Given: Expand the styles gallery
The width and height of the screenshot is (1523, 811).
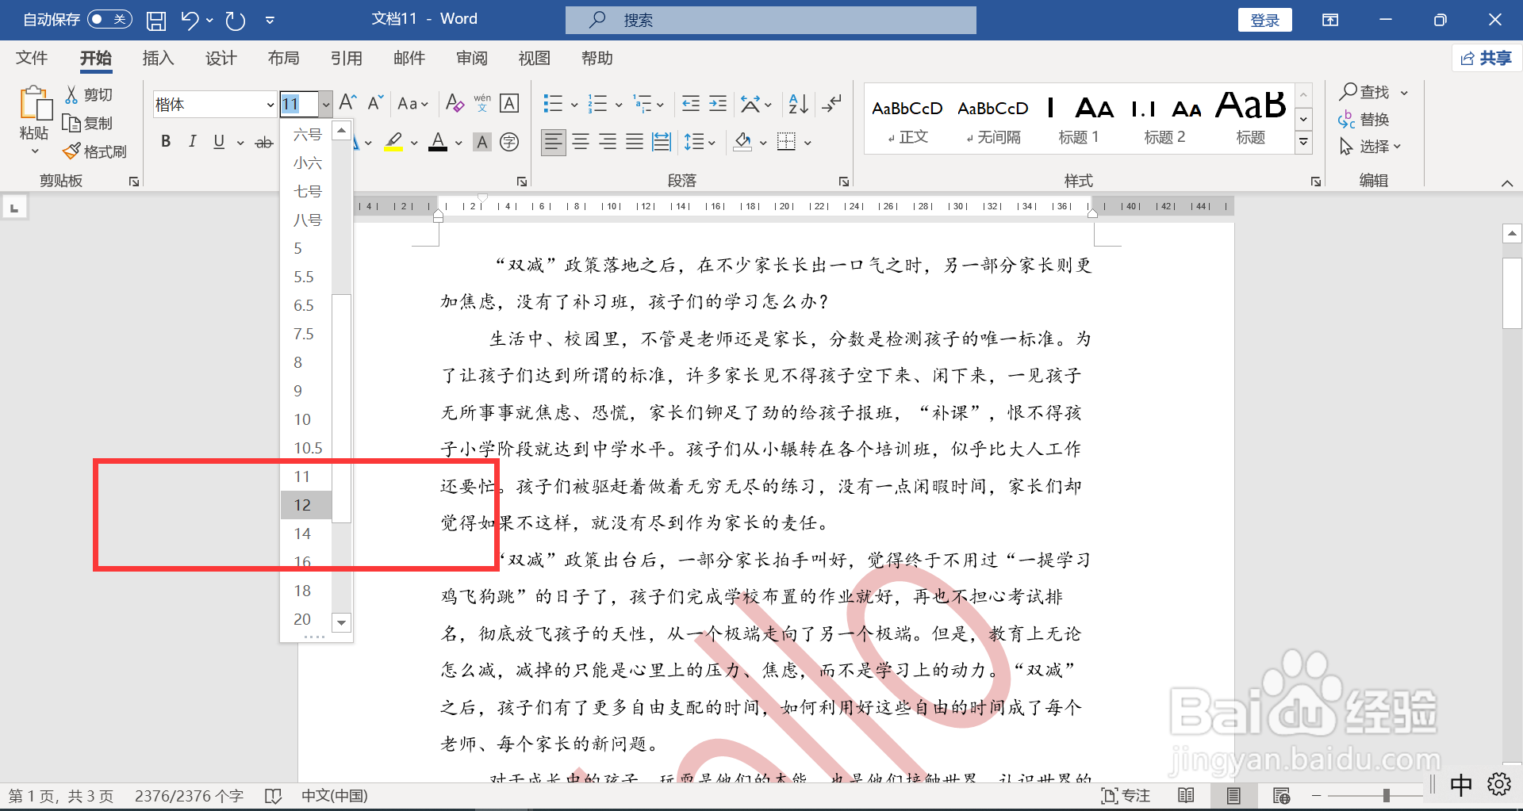Looking at the screenshot, I should pos(1303,143).
